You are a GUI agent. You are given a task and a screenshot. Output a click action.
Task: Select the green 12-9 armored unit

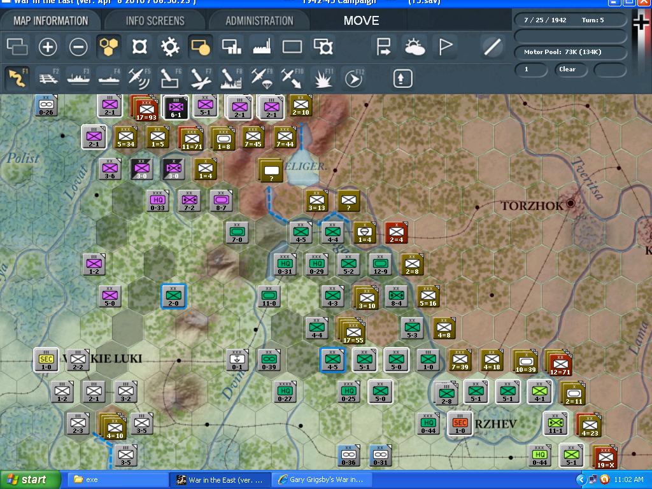coord(381,265)
